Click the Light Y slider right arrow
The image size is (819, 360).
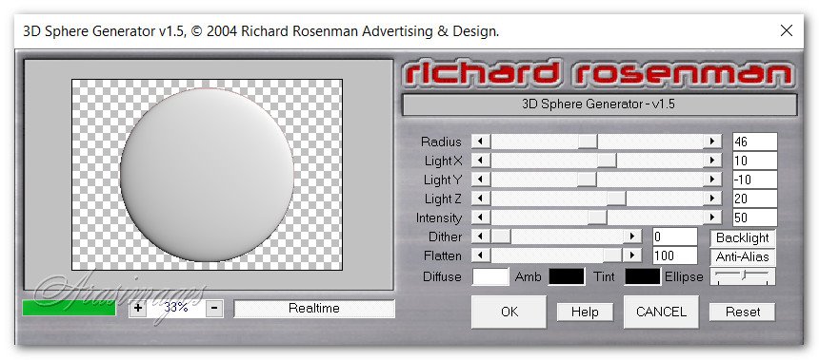click(x=711, y=180)
